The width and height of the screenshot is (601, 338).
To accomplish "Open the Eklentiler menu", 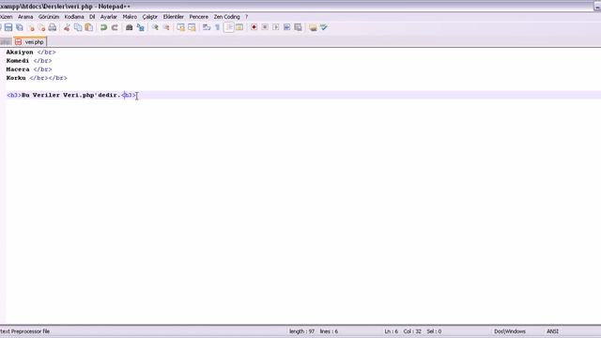I will click(x=173, y=17).
